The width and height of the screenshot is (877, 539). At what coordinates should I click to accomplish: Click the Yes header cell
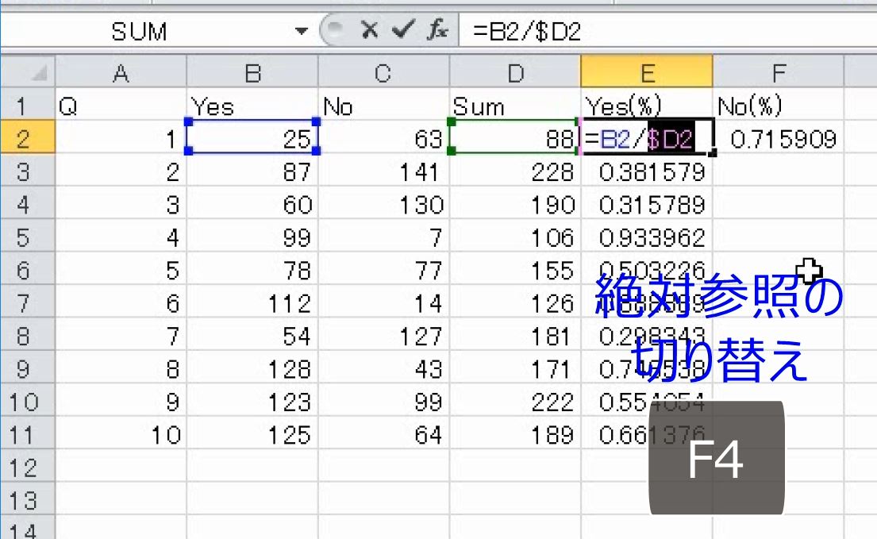coord(252,105)
